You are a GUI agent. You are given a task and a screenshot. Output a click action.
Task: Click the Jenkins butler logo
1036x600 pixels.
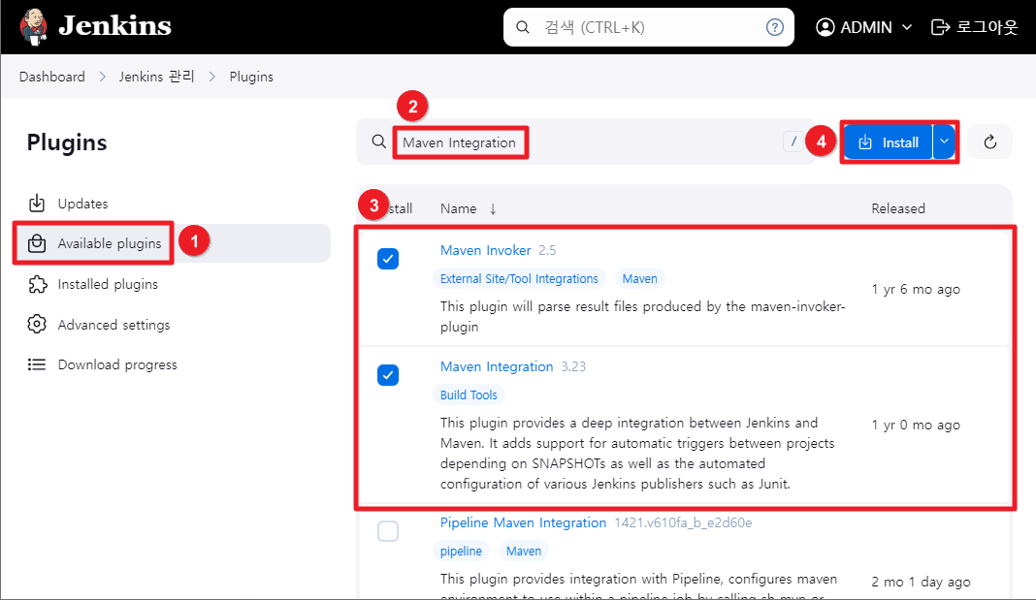[x=33, y=27]
